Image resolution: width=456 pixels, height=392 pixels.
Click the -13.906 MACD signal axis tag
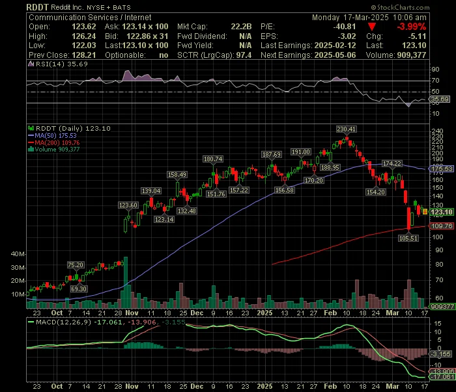click(442, 371)
